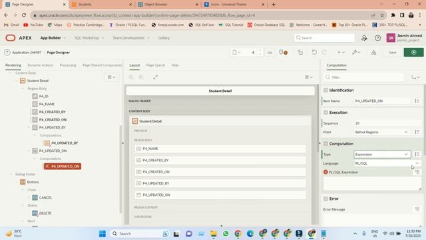The image size is (426, 240).
Task: Open Microsoft Edge from the taskbar
Action: (250, 233)
